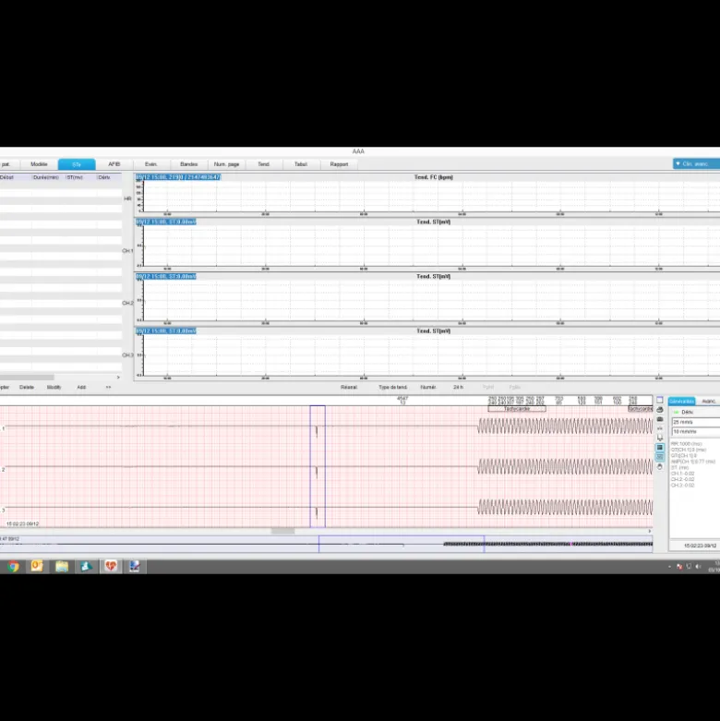Click the print icon beside the ECG strip
Viewport: 720px width, 721px height.
tap(660, 410)
